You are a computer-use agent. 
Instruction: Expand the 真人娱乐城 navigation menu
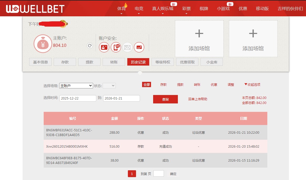point(163,9)
